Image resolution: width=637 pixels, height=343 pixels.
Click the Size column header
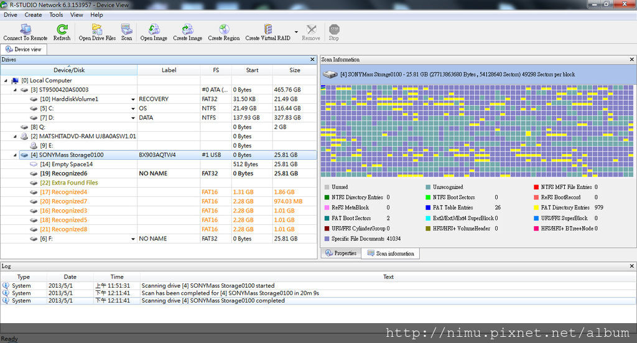[294, 70]
